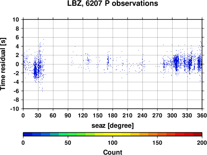
Task: Click the x-axis tick label 270
Action: click(x=157, y=115)
